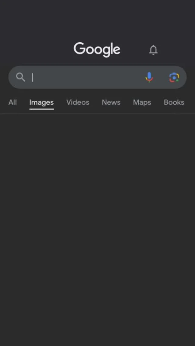Focus the empty search text field

point(86,77)
